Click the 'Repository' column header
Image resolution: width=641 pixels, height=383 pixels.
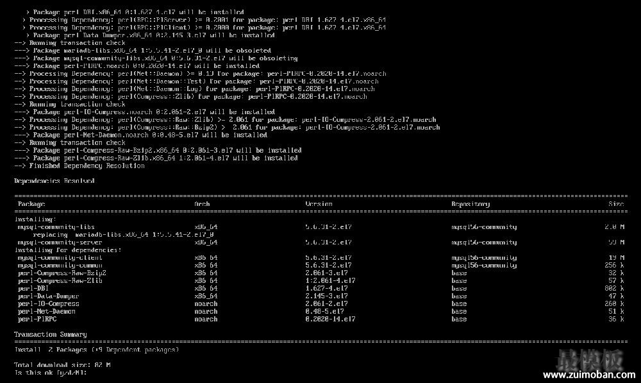470,204
